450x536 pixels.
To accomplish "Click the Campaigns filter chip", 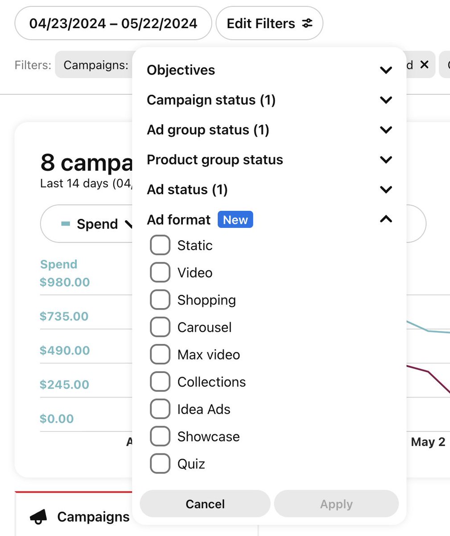I will tap(94, 65).
